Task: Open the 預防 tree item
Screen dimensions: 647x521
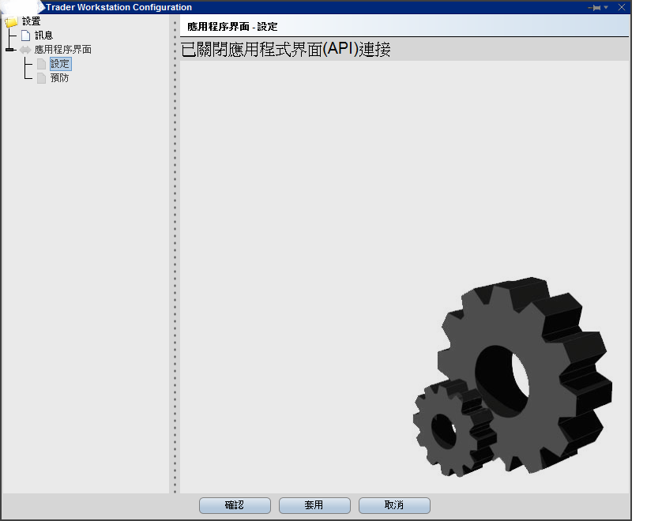Action: pos(59,78)
